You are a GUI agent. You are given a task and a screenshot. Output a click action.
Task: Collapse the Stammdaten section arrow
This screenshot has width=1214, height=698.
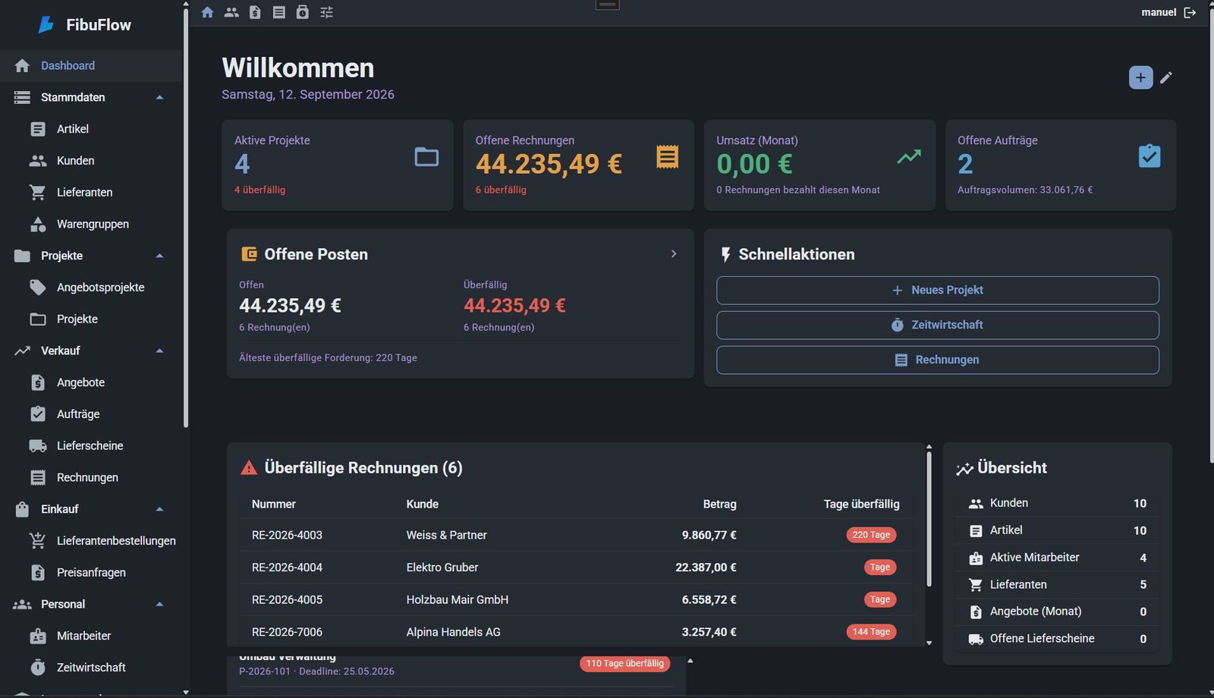pyautogui.click(x=159, y=97)
